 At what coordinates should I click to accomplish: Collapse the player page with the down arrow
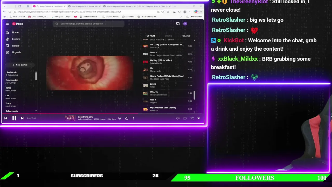click(x=199, y=118)
